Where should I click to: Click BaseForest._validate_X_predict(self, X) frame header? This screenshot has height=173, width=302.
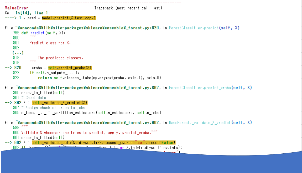point(210,122)
